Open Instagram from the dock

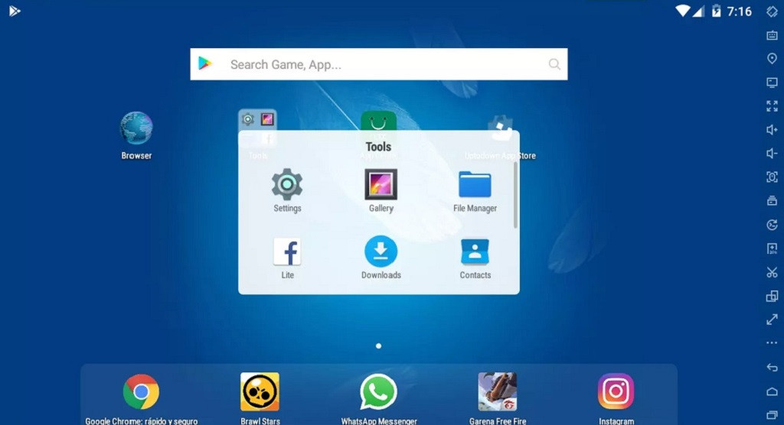click(616, 392)
